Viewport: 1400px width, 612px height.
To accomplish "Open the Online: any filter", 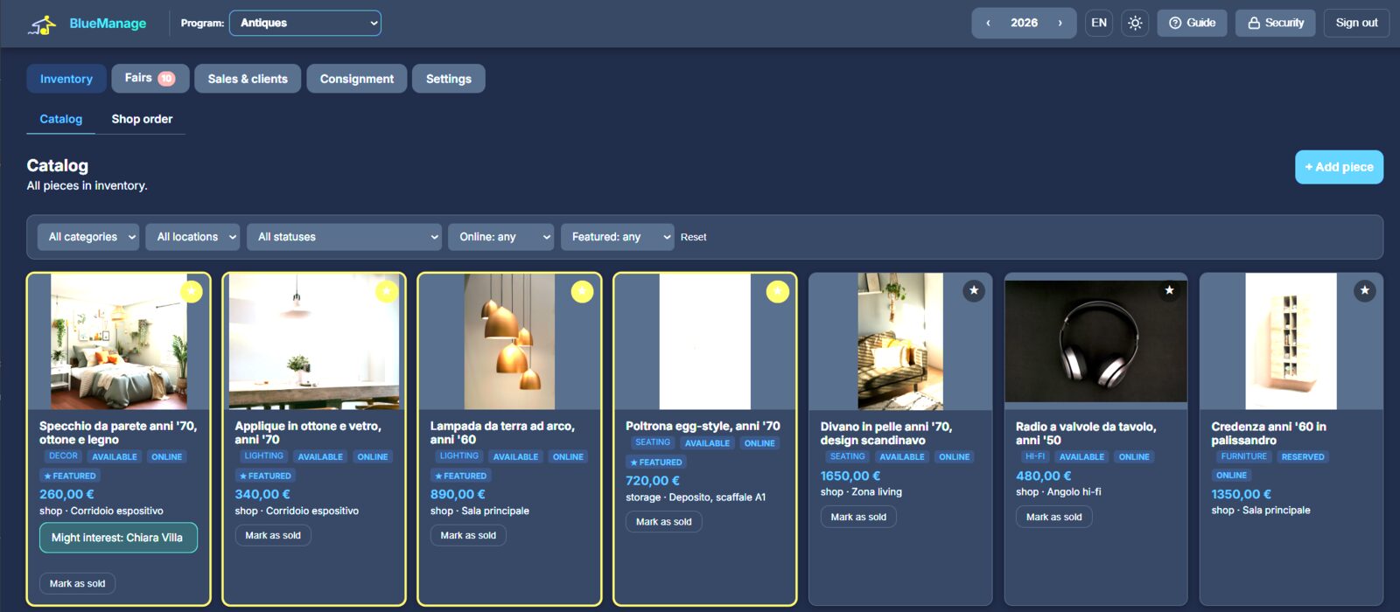I will (x=500, y=237).
